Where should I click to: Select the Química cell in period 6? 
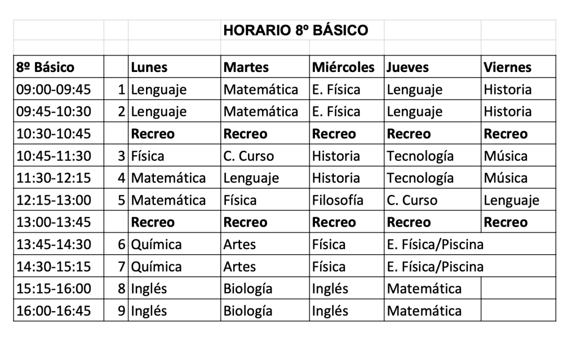[x=174, y=245]
